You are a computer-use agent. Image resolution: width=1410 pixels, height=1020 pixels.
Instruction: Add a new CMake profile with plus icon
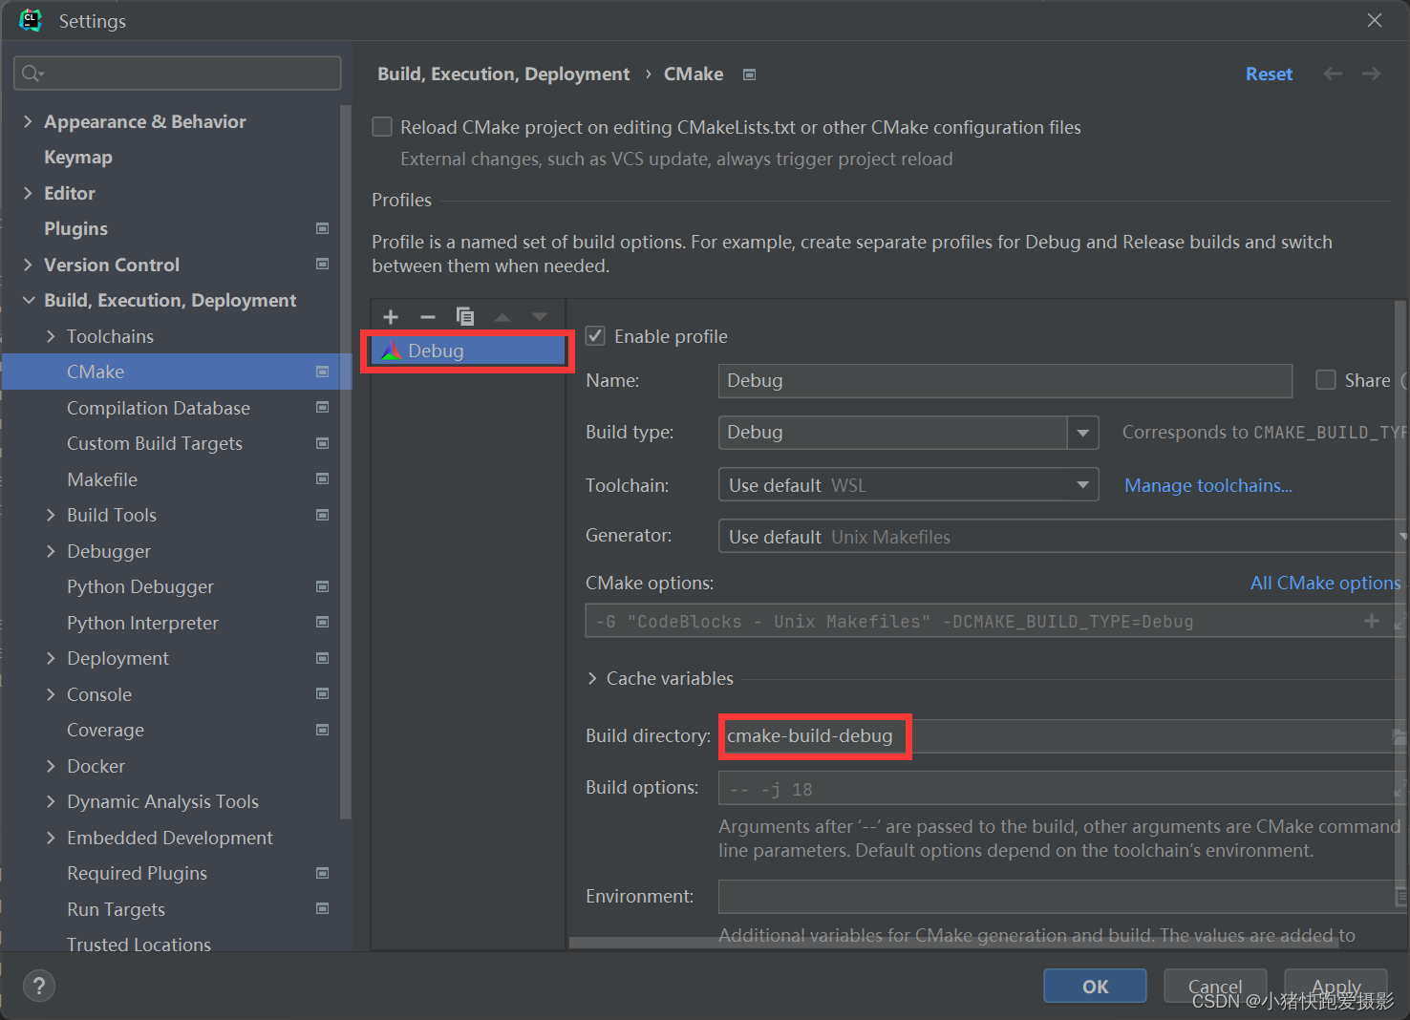(391, 317)
